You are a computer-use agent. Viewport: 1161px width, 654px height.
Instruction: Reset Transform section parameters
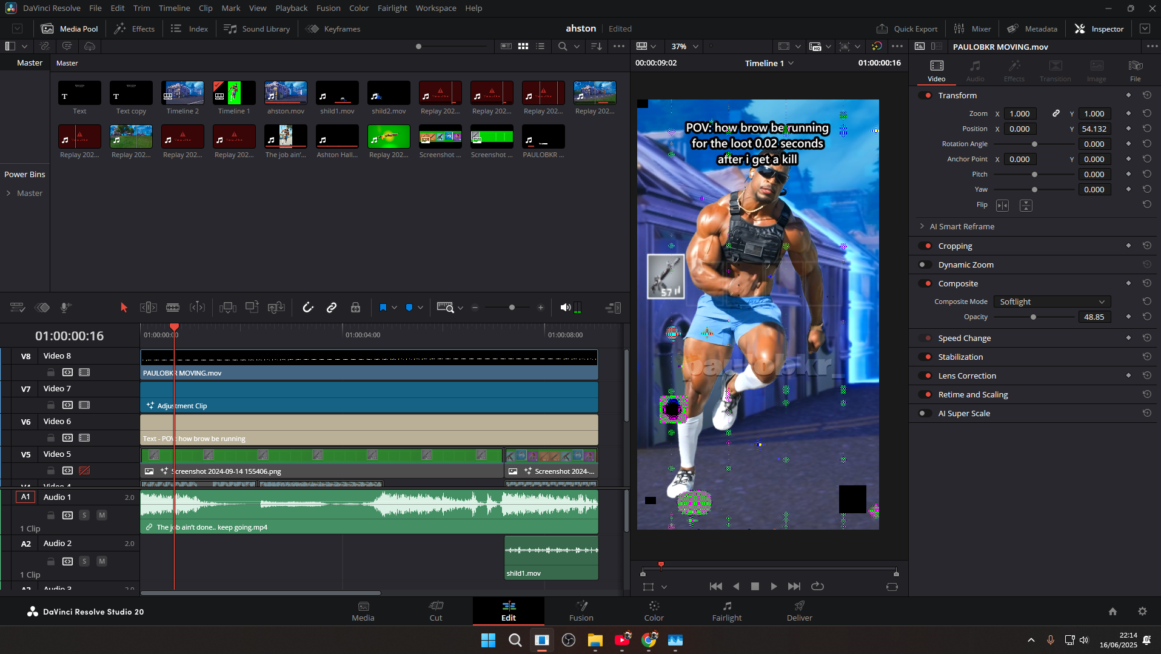pyautogui.click(x=1147, y=95)
